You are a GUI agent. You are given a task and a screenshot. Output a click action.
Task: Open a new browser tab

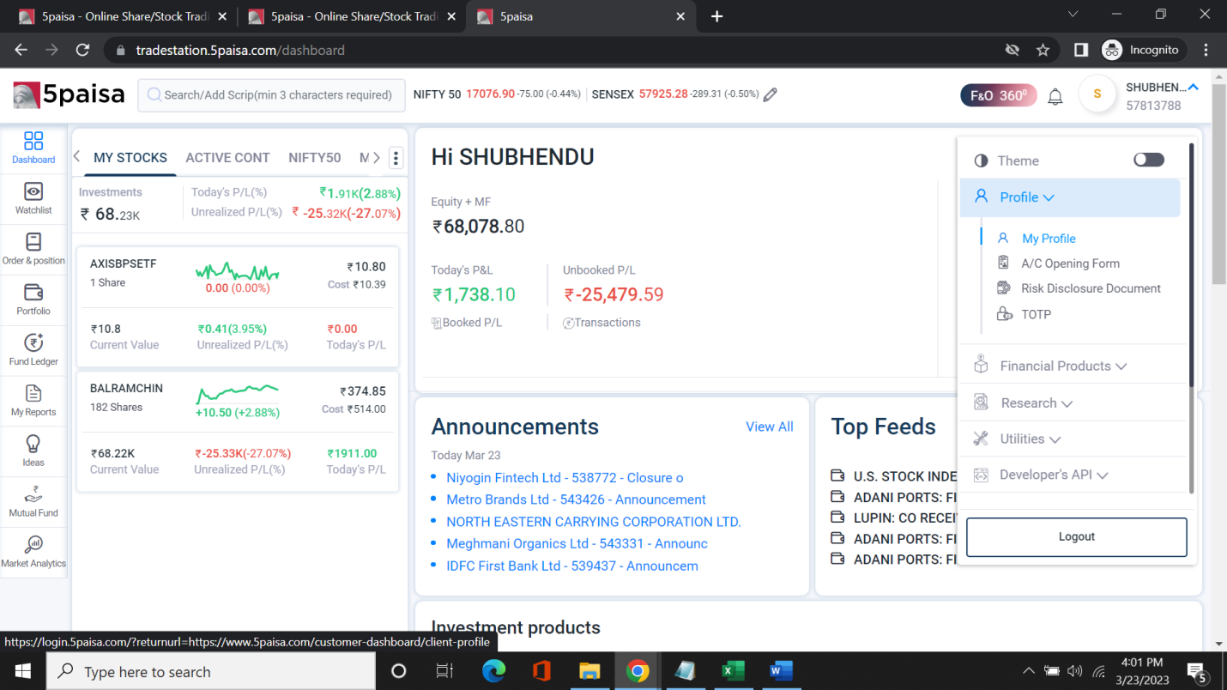pyautogui.click(x=717, y=16)
